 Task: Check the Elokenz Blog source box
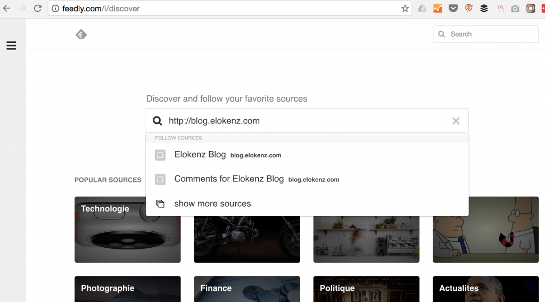(x=160, y=155)
